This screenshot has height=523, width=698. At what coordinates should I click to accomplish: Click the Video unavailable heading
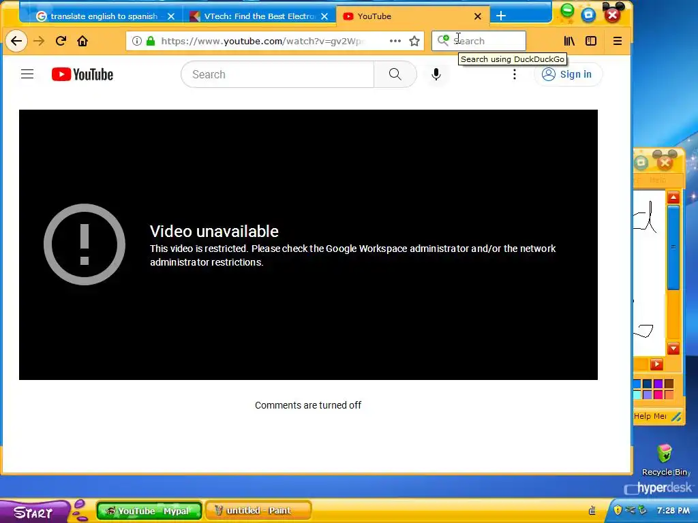pyautogui.click(x=214, y=232)
